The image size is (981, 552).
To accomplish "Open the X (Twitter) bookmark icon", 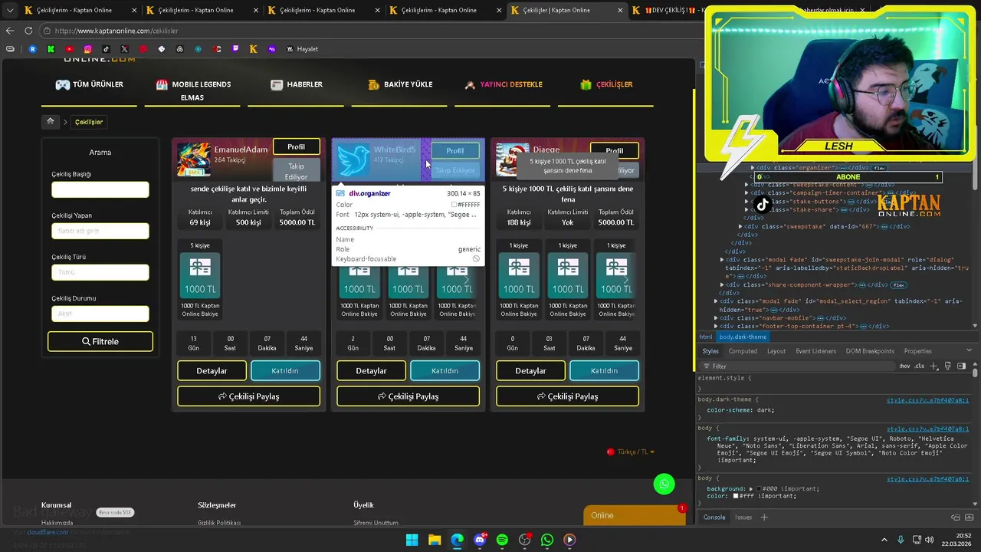I will pyautogui.click(x=124, y=49).
